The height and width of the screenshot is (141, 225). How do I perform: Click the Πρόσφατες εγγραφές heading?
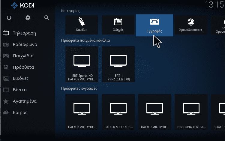click(x=79, y=88)
